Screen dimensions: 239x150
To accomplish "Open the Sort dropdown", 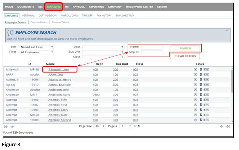I will click(x=36, y=47).
